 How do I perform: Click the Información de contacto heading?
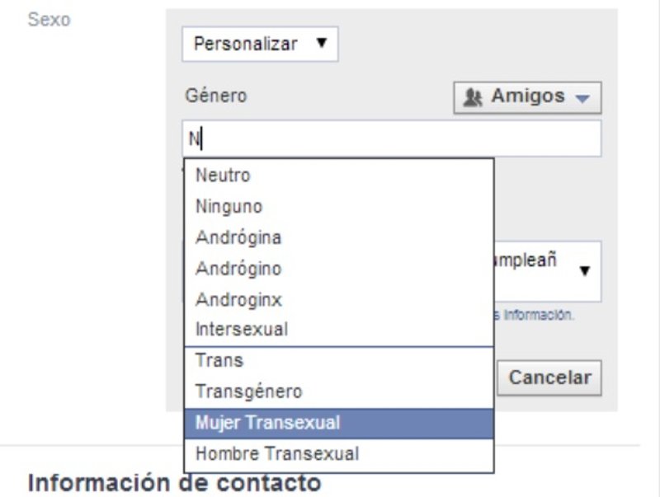click(174, 482)
